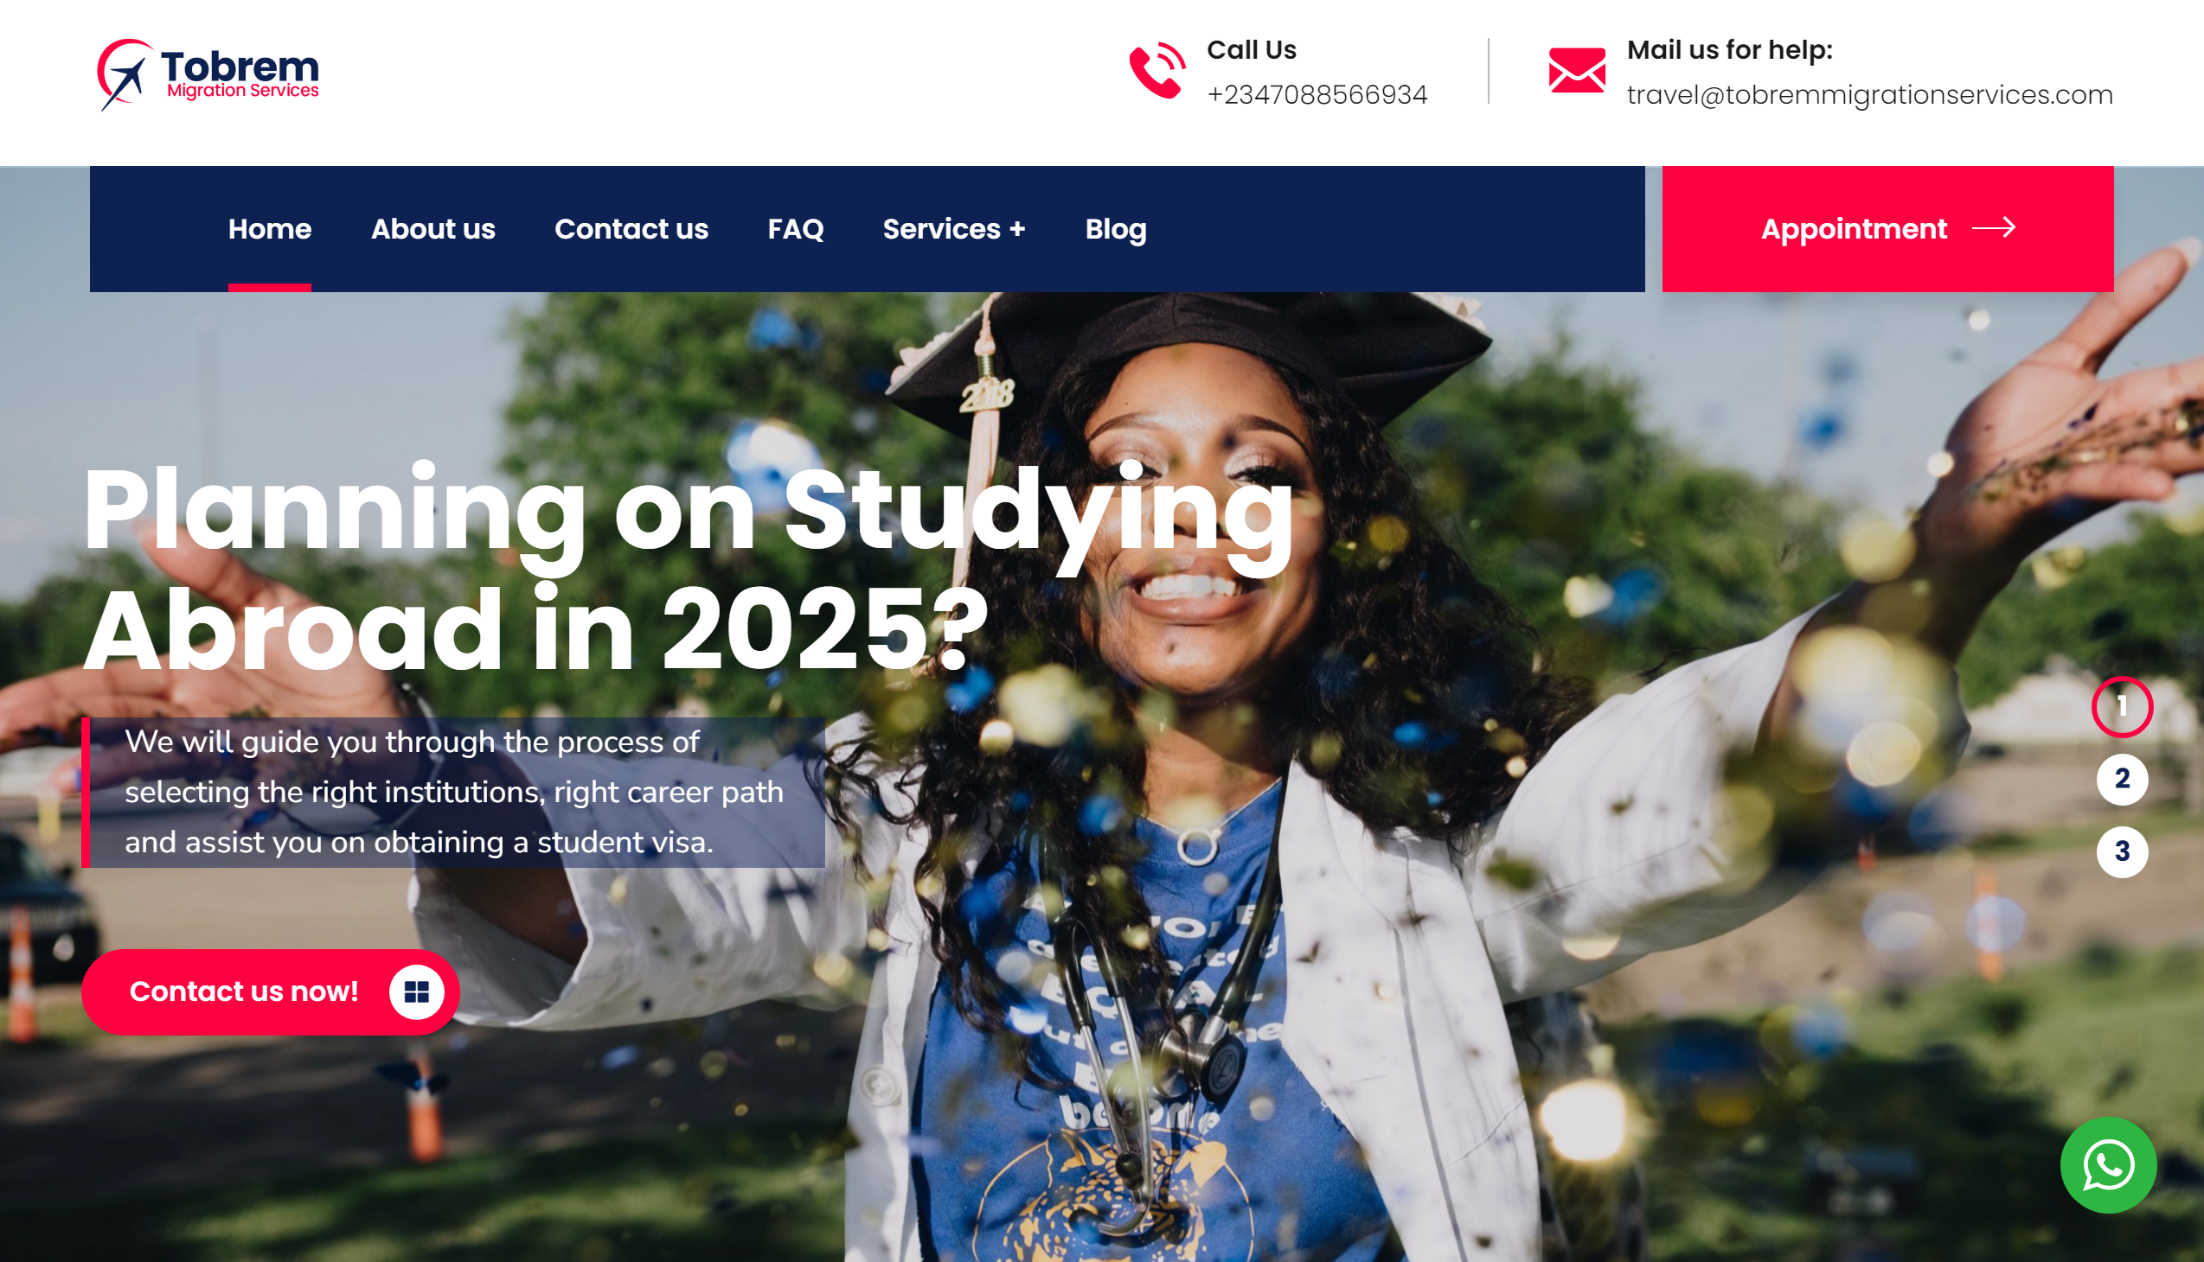Screen dimensions: 2204x1262
Task: Open the FAQ page
Action: coord(796,229)
